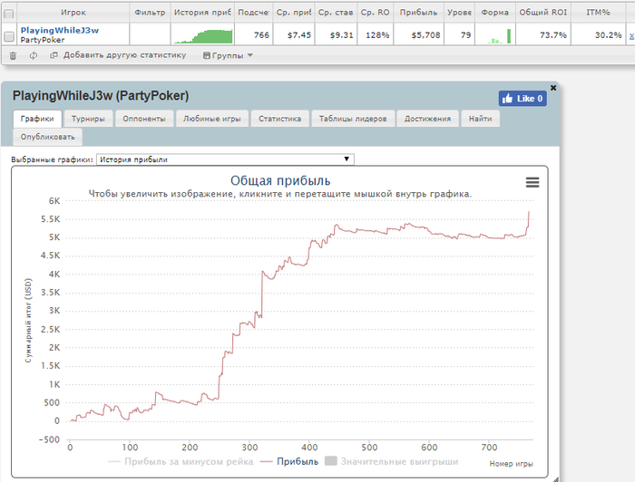Close the PlayingWhileJ3w player panel
The height and width of the screenshot is (482, 635).
pos(553,88)
